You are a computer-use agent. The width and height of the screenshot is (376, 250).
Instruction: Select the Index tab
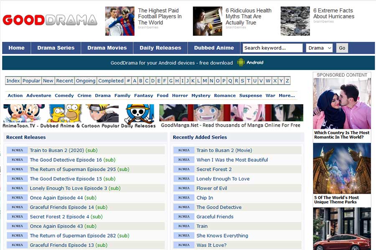(13, 81)
